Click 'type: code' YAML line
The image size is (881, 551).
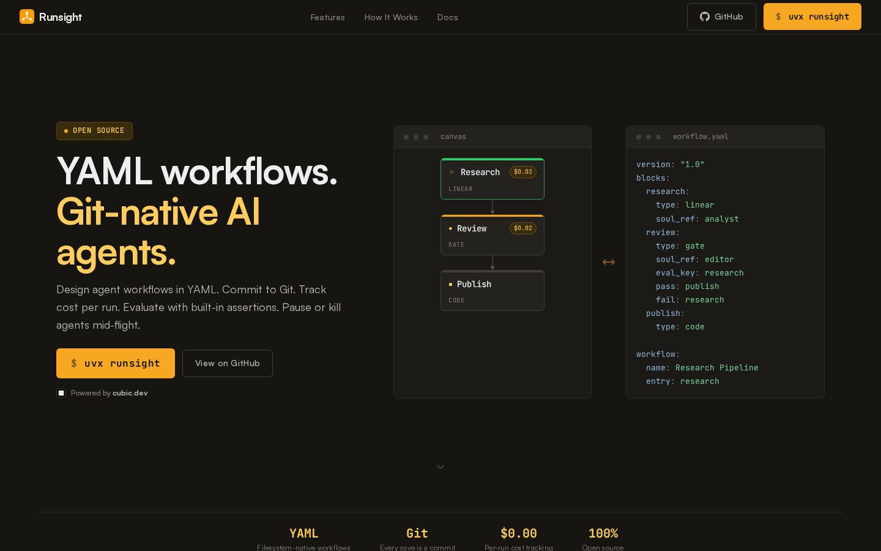(x=680, y=326)
